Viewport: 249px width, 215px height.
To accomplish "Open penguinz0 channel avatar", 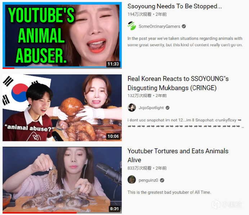I will 132,179.
